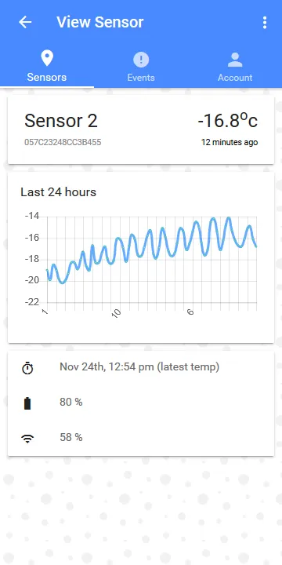Click the Last 24 hours chart title
Screen dimensions: 282x565
(58, 192)
